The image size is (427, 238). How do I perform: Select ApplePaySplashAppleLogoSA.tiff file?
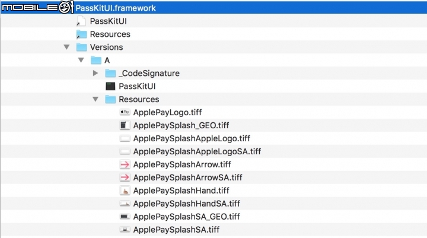(x=197, y=151)
